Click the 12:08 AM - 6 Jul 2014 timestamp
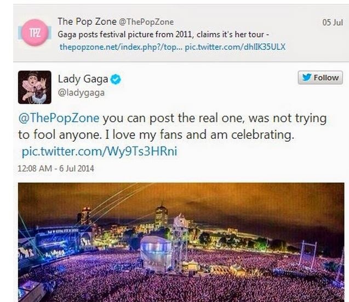 pos(56,169)
